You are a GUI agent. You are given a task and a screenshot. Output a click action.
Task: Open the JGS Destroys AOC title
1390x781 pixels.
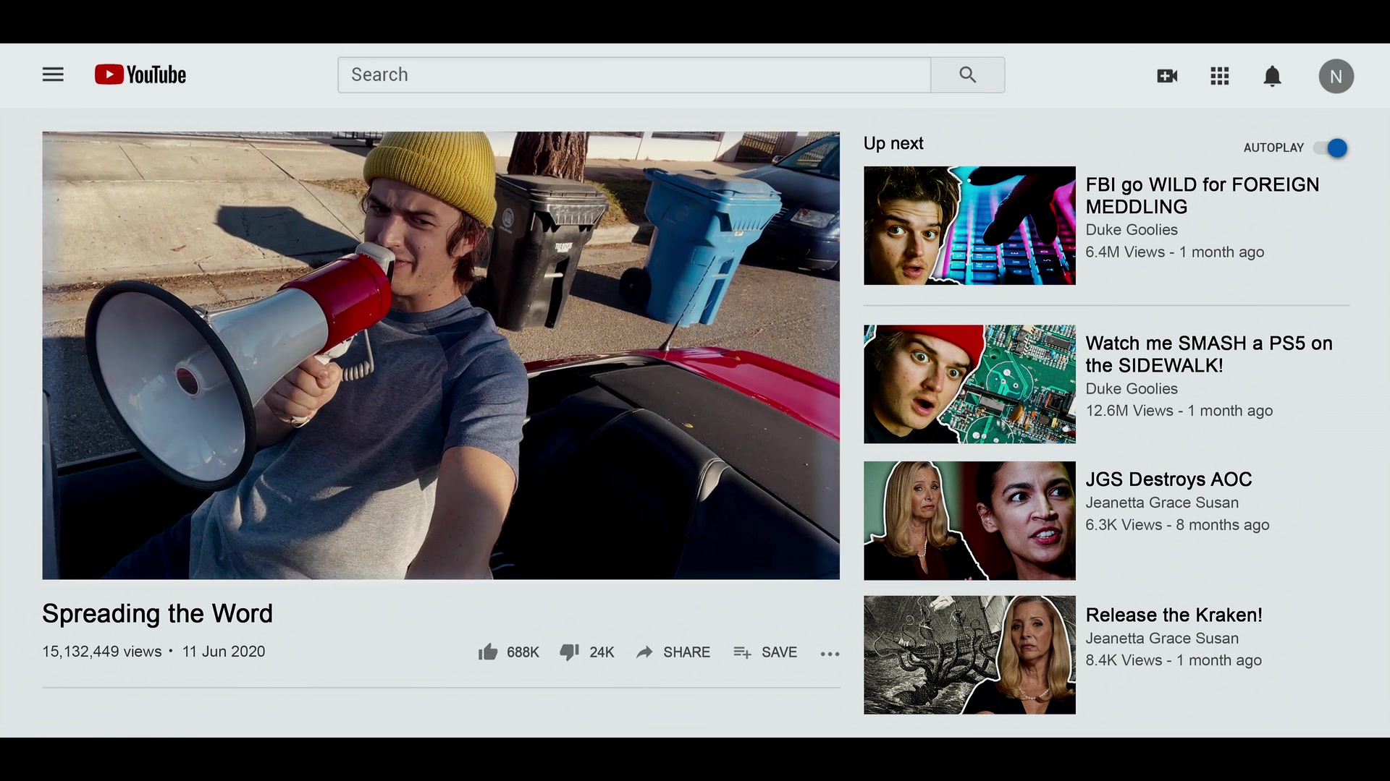[1168, 479]
